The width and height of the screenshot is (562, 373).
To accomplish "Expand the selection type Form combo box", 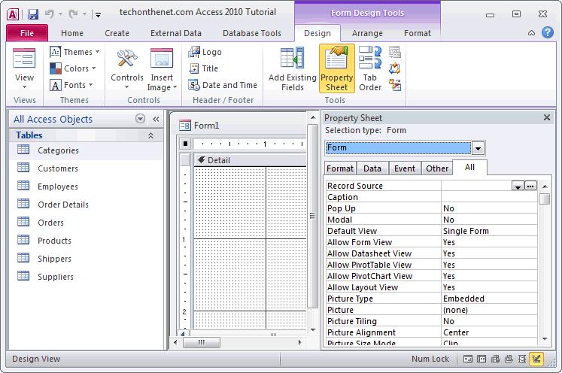I will tap(478, 148).
